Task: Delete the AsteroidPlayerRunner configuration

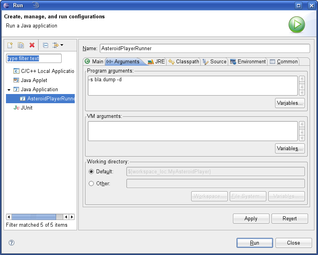Action: (31, 45)
